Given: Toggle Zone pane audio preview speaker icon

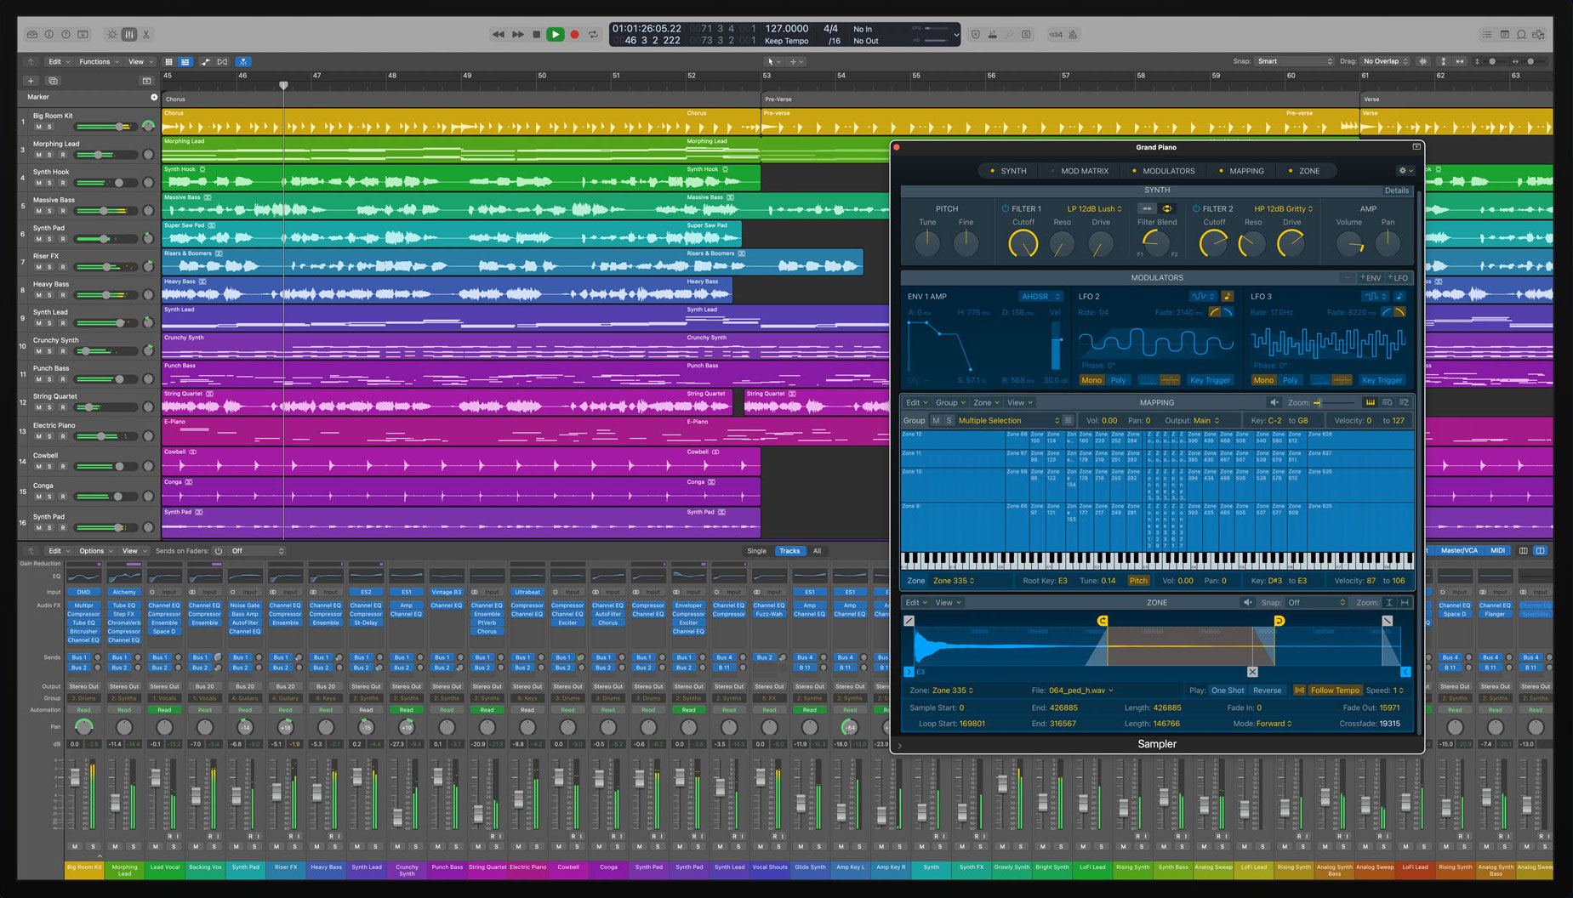Looking at the screenshot, I should (x=1248, y=602).
